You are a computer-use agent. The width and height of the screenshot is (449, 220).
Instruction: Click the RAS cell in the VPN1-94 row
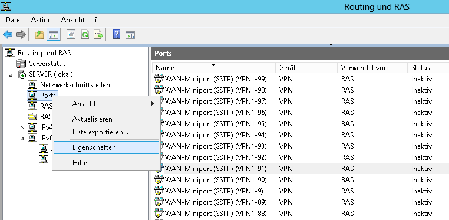coord(347,135)
